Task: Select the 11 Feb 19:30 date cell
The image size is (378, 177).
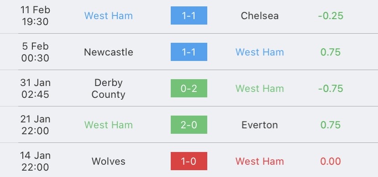Action: coord(35,16)
